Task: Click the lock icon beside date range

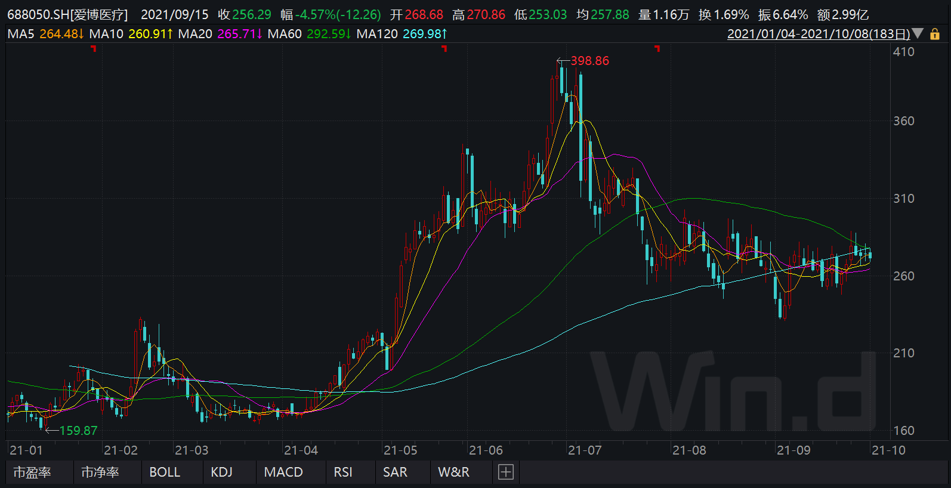Action: click(x=935, y=34)
